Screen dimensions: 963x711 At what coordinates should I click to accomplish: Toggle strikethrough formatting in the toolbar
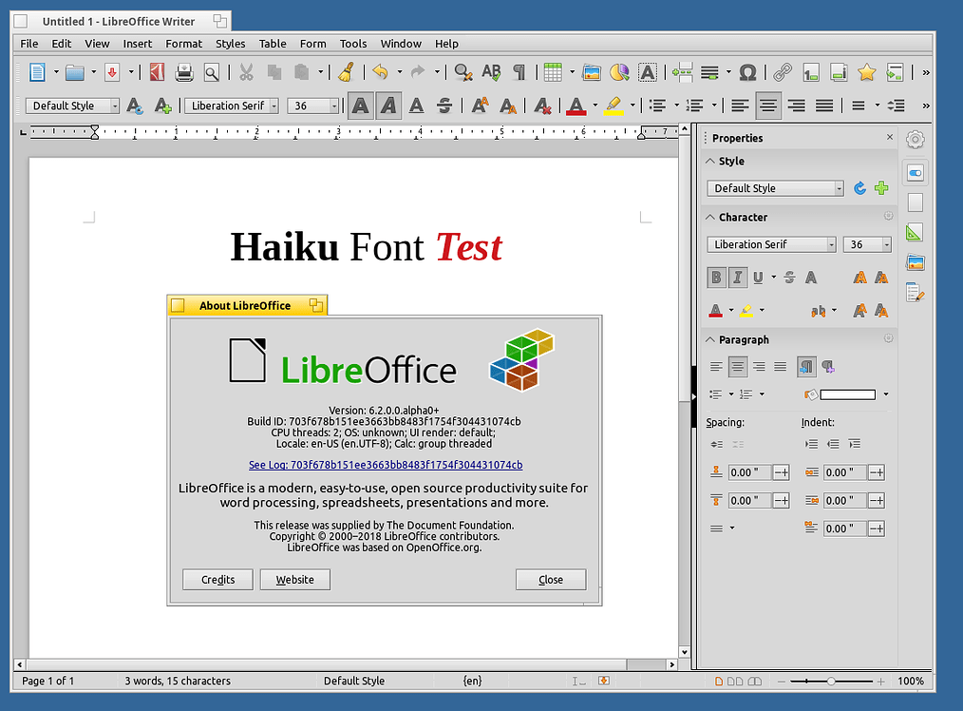coord(444,106)
